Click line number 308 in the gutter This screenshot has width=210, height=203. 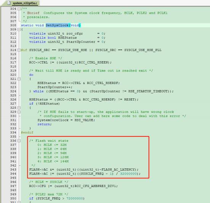(x=13, y=25)
